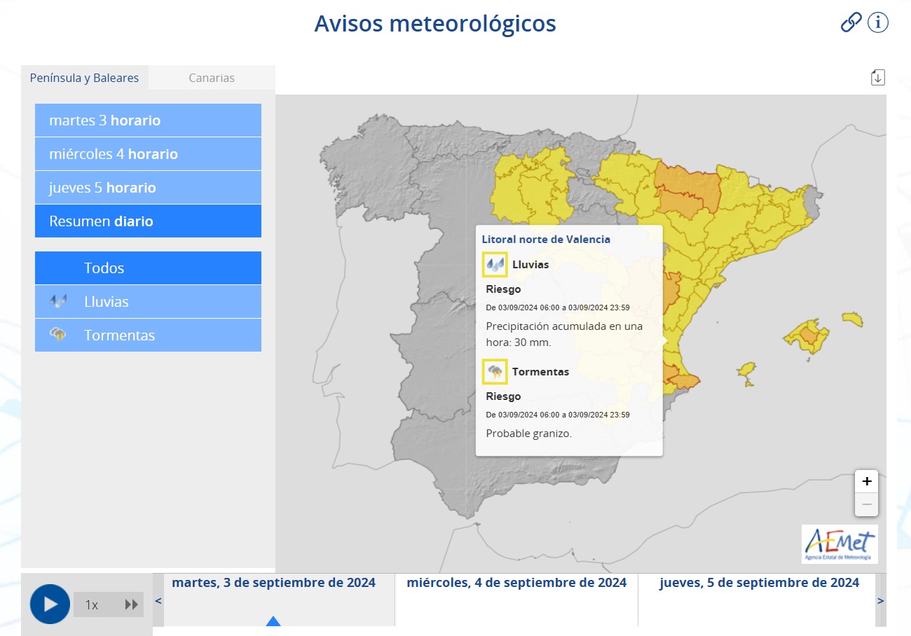Enable the Todos filter

pyautogui.click(x=148, y=268)
